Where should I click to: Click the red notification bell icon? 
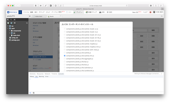pyautogui.click(x=150, y=12)
